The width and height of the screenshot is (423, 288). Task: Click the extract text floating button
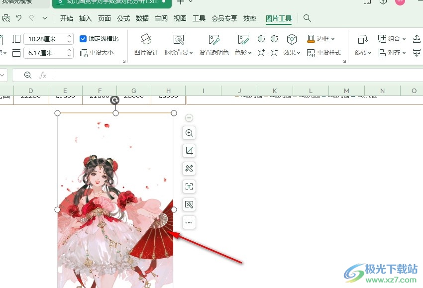click(x=189, y=187)
